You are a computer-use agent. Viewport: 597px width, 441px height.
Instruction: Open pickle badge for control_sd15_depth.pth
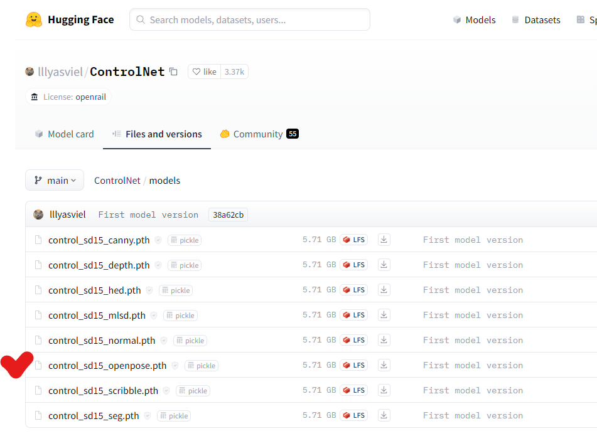click(185, 265)
